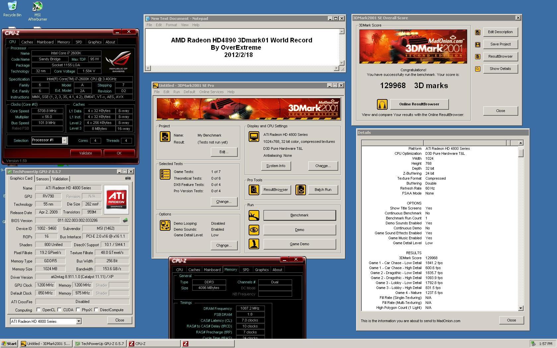Open the SPD tab in top CPU-Z window
Viewport: 557px width, 348px height.
tap(79, 42)
